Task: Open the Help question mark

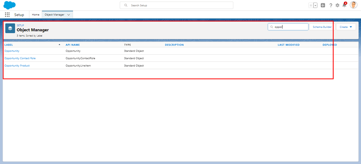Action: click(x=331, y=5)
